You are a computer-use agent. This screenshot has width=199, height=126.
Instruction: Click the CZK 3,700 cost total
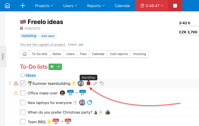[x=188, y=32]
